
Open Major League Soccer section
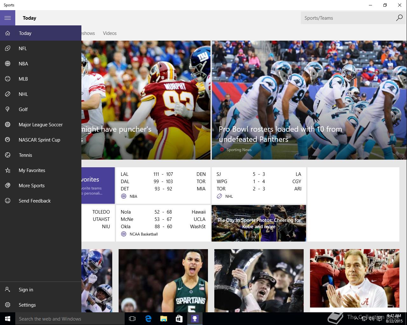(x=41, y=124)
